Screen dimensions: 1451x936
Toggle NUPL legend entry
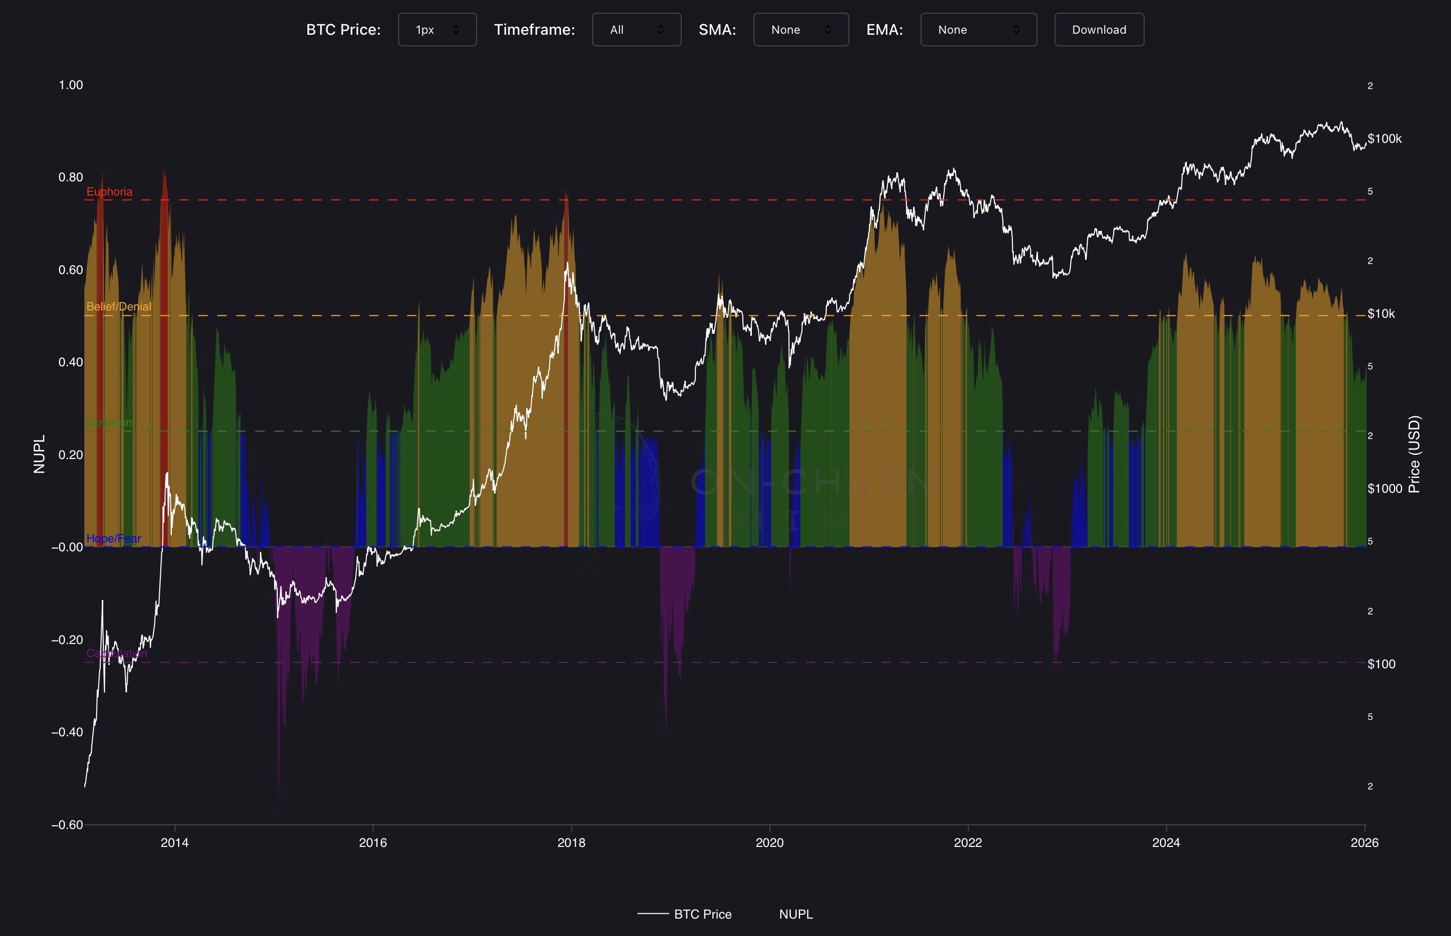coord(795,914)
